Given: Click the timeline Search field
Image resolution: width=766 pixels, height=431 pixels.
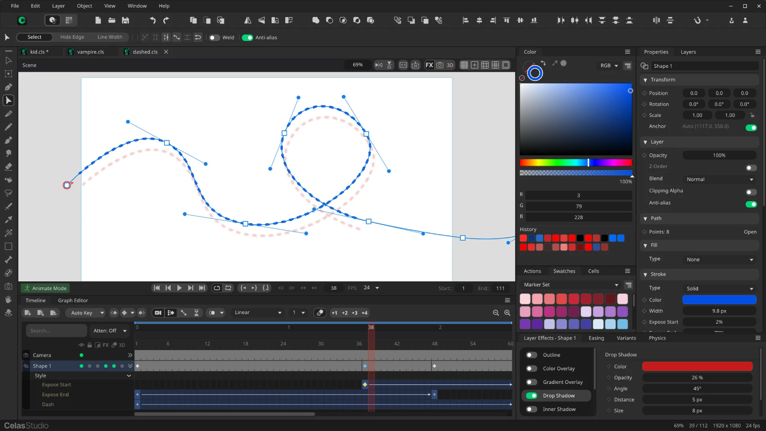Looking at the screenshot, I should (56, 331).
